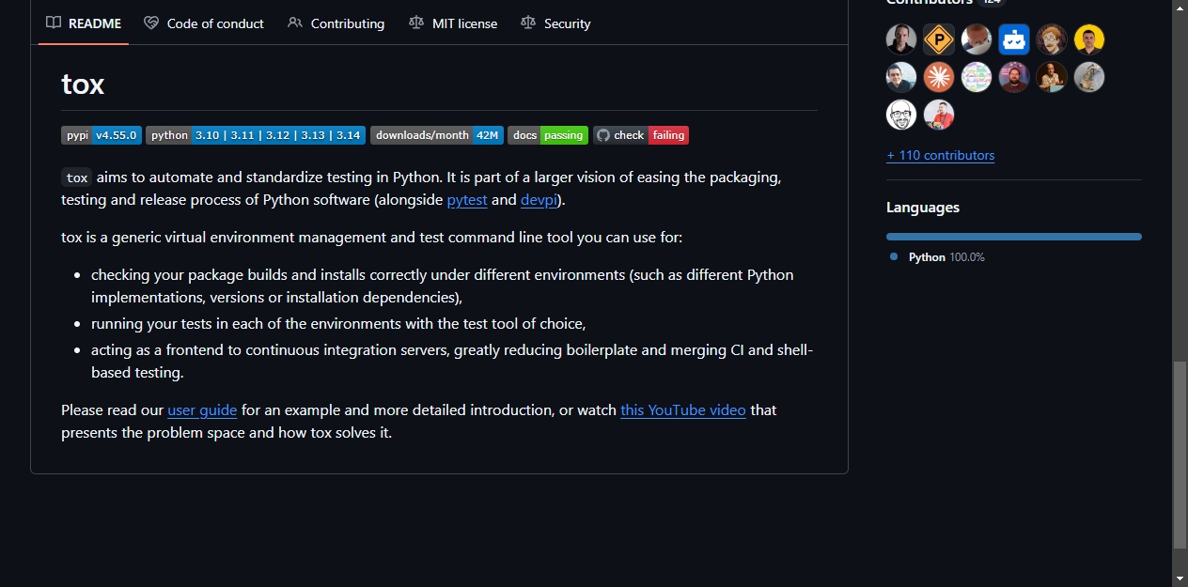
Task: Click the Languages heading
Action: (x=923, y=208)
